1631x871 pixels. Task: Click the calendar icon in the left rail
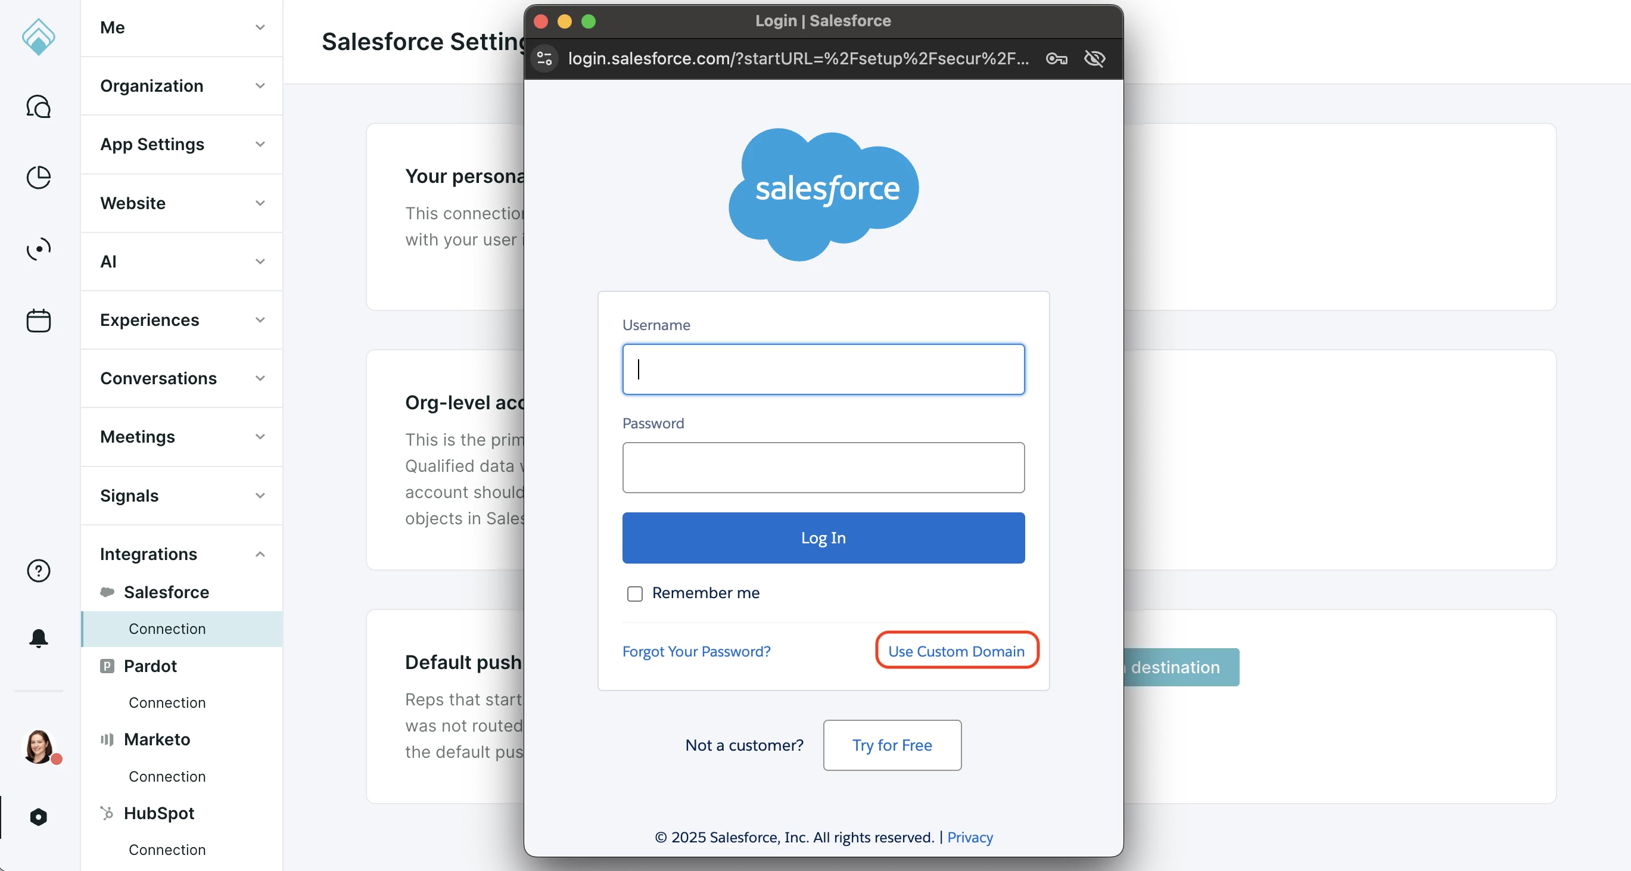point(38,321)
